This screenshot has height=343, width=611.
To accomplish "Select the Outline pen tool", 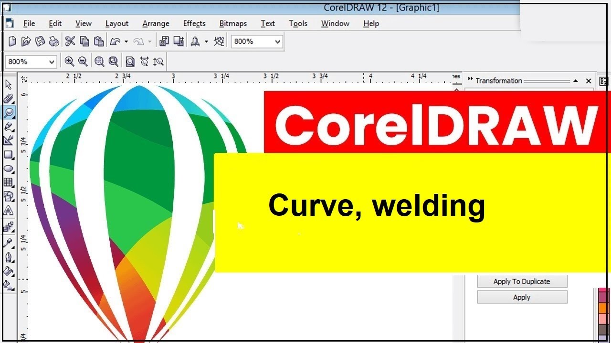I will 9,257.
